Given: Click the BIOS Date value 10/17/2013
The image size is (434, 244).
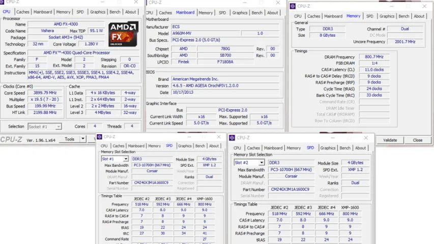Looking at the screenshot, I should point(225,93).
